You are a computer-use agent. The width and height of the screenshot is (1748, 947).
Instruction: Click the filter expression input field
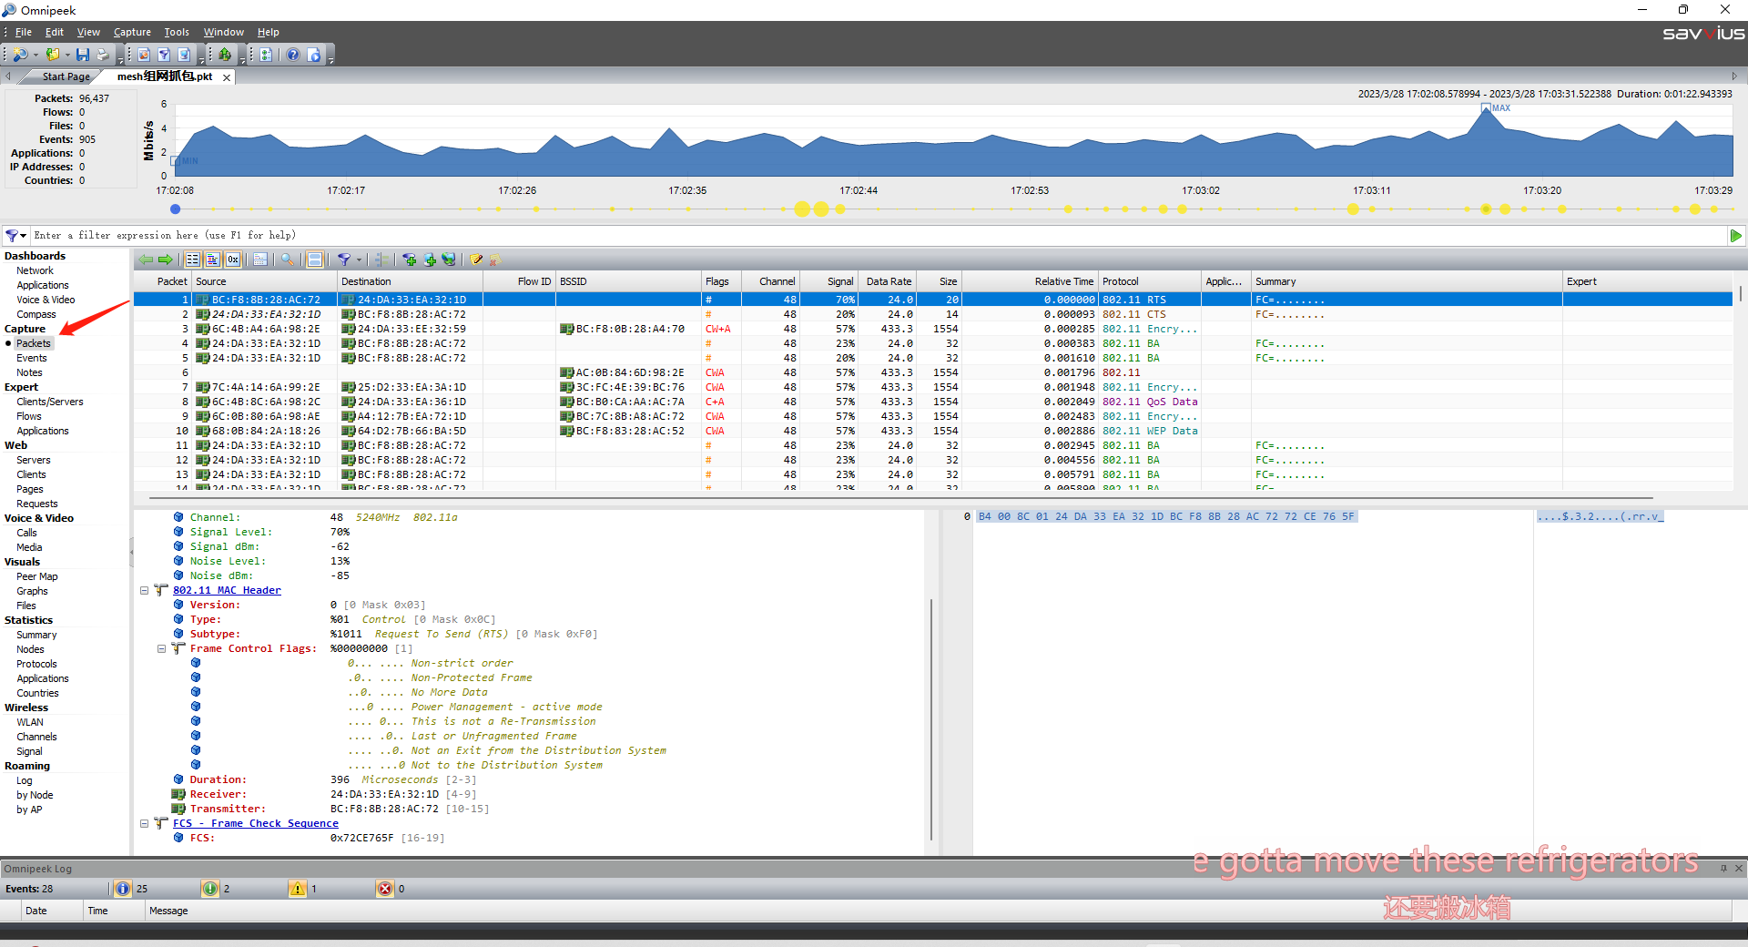point(878,235)
